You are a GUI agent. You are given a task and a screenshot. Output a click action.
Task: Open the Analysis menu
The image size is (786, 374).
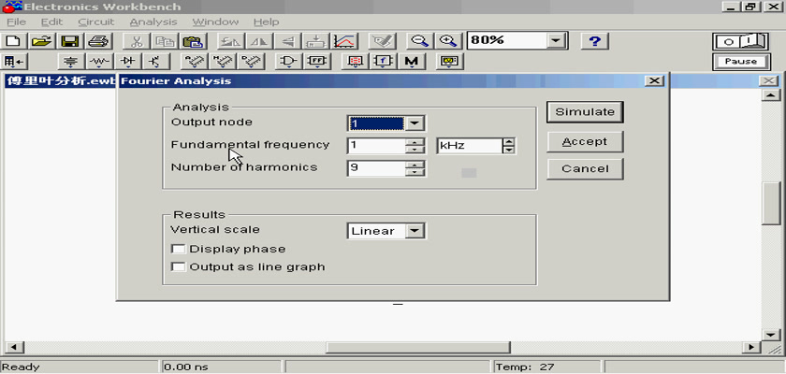tap(153, 22)
